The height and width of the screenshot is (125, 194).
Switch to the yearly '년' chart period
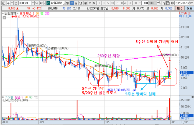81,3
